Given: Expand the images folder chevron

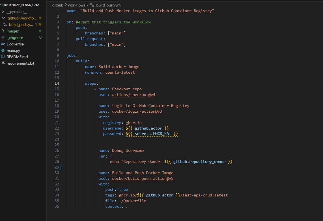Looking at the screenshot, I should (x=3, y=31).
